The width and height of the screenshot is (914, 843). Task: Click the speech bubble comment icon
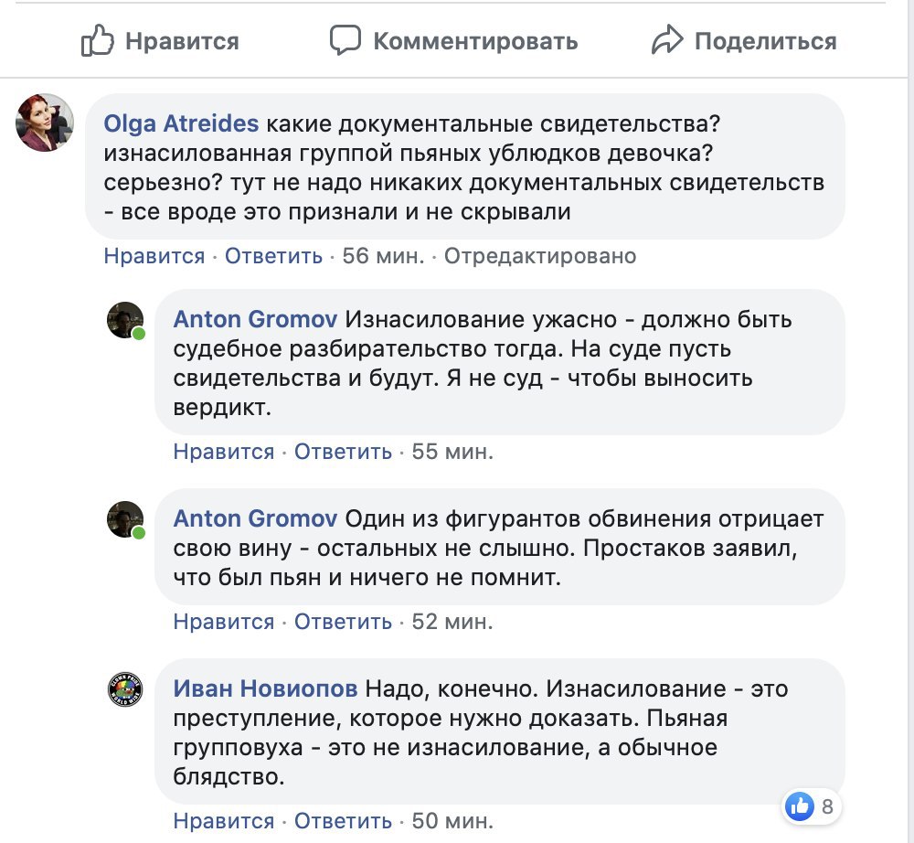(345, 40)
